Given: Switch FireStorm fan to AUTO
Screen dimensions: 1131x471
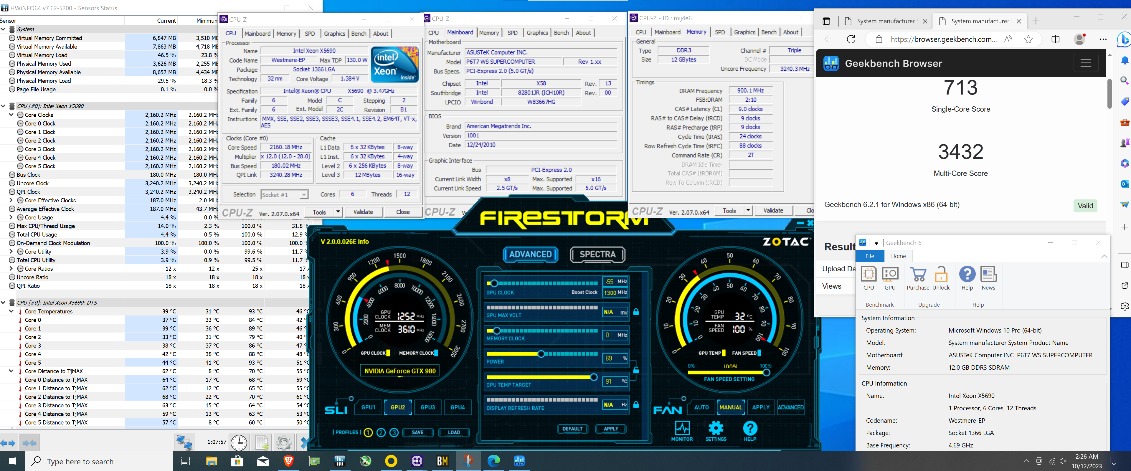Looking at the screenshot, I should (x=701, y=407).
